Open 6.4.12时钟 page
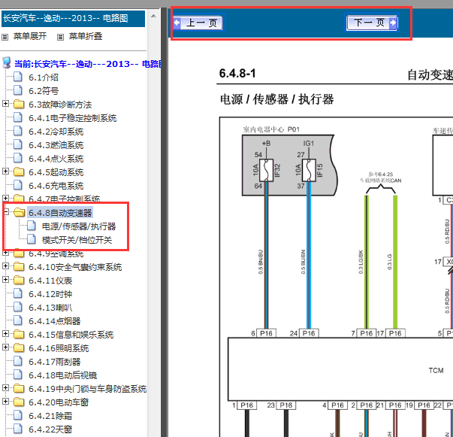The width and height of the screenshot is (453, 437). pos(50,294)
